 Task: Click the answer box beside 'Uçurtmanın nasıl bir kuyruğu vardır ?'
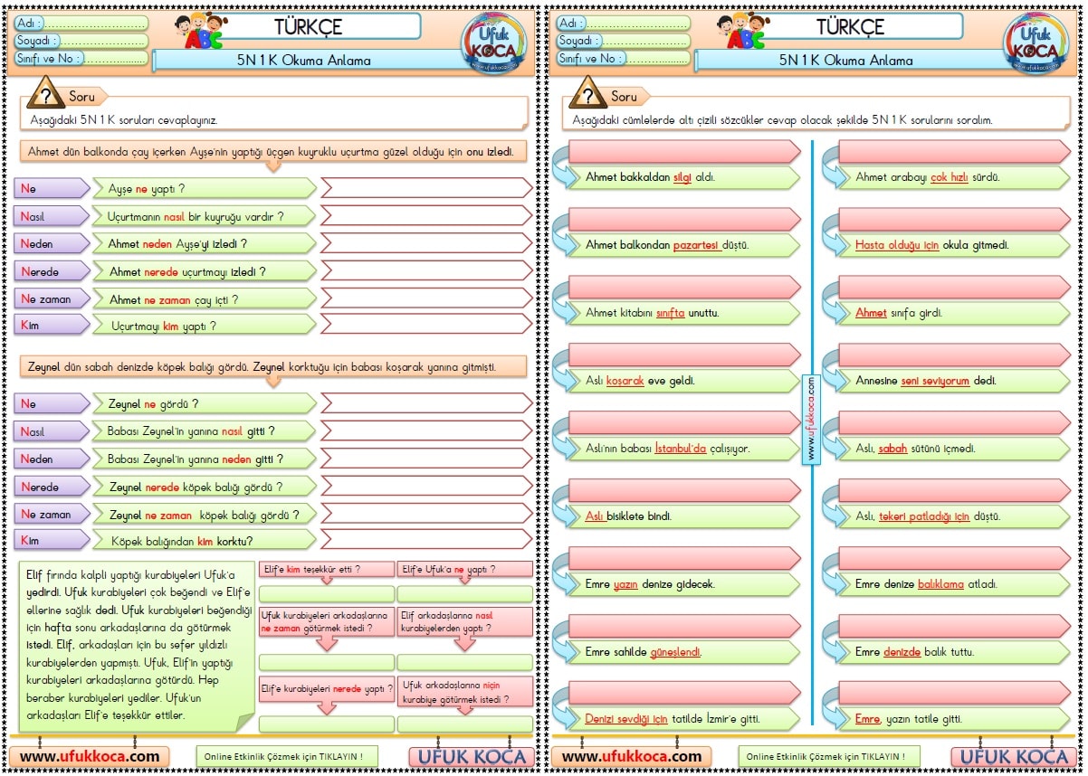click(426, 216)
